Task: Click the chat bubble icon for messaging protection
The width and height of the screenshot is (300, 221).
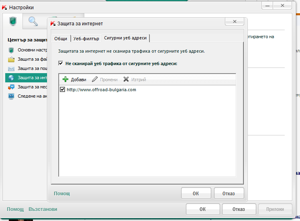Action: (x=11, y=87)
